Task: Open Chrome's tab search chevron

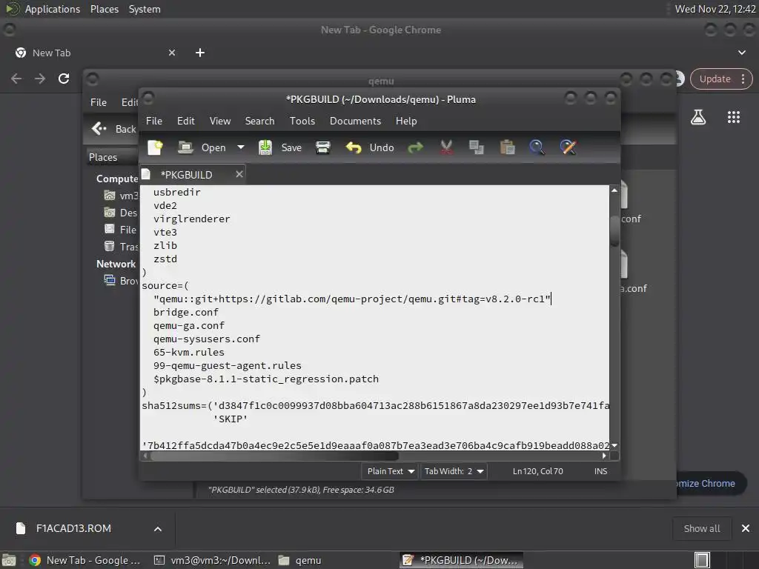Action: (x=741, y=53)
